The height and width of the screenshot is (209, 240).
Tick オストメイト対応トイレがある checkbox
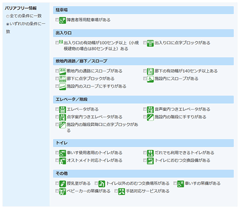(57, 160)
